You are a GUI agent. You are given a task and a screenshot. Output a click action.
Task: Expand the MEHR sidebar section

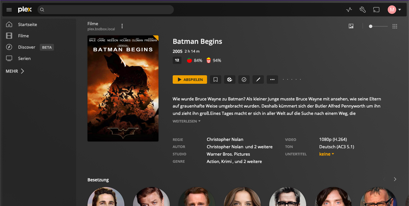[x=15, y=71]
